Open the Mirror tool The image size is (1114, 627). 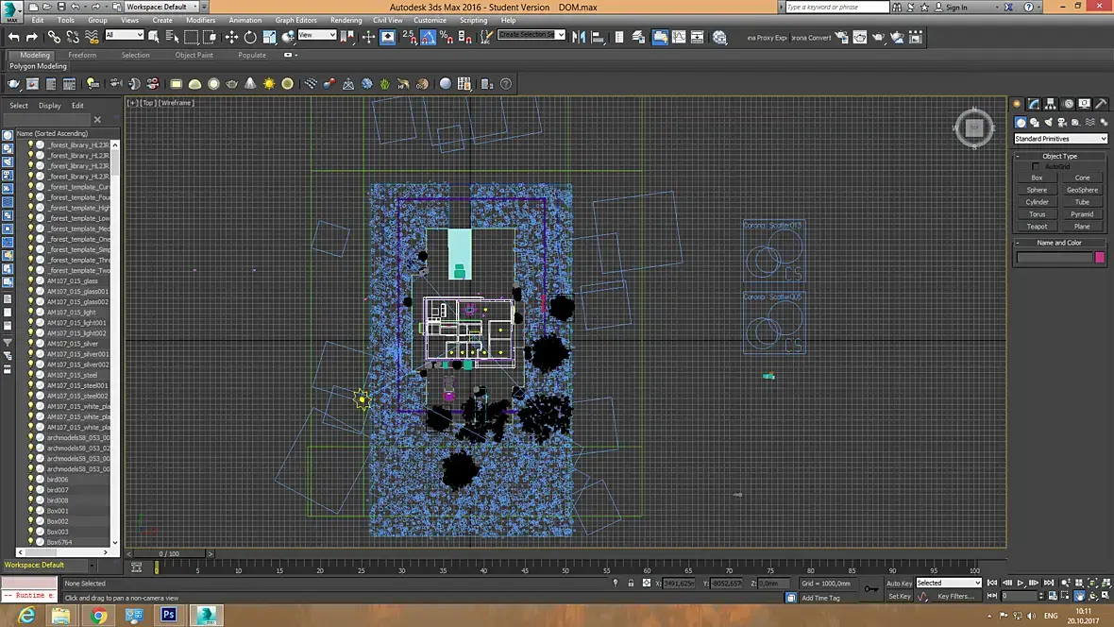point(579,38)
